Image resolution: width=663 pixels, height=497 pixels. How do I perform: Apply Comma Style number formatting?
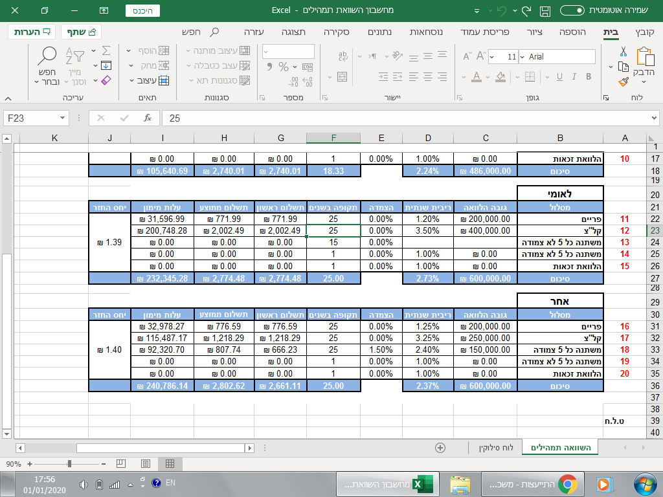click(269, 67)
